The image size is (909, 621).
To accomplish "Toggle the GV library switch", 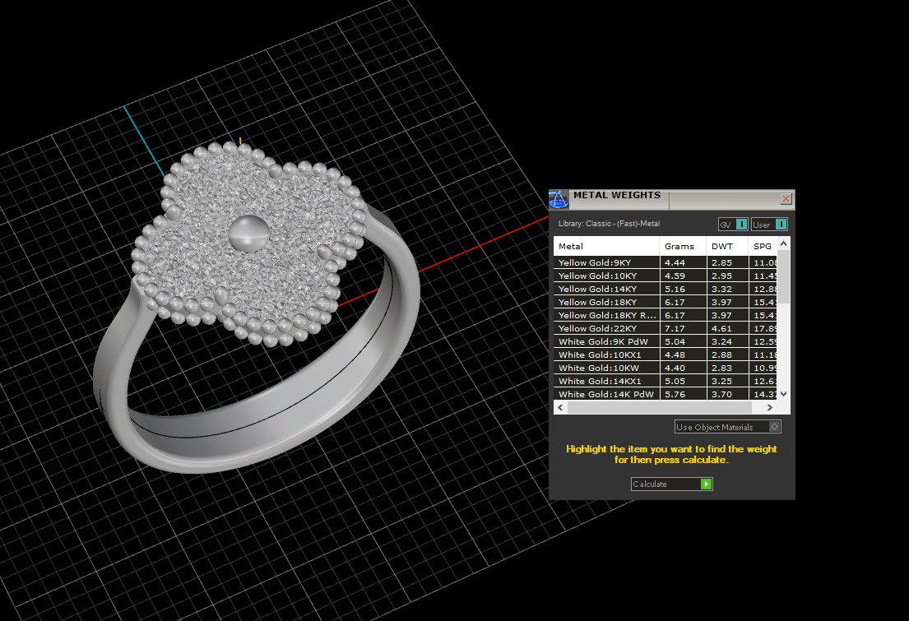I will (x=733, y=225).
